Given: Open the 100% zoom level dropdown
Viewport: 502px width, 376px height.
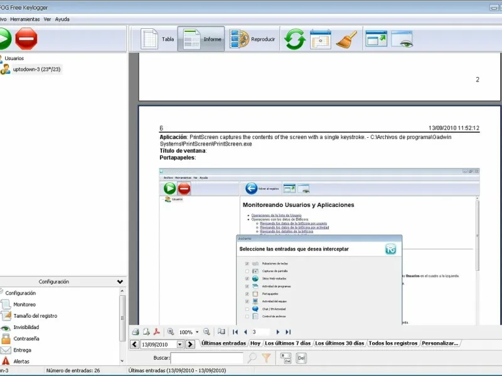Looking at the screenshot, I should [x=197, y=332].
